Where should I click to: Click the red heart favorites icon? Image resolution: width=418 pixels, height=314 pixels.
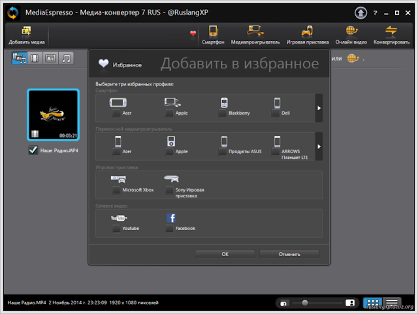[x=193, y=33]
